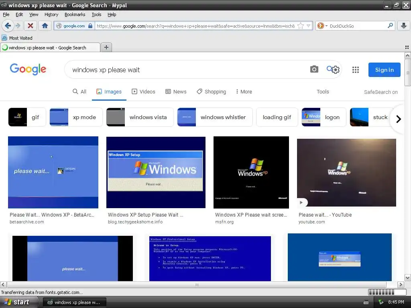Open the Windows XP Professional Setup blue thumbnail
This screenshot has width=411, height=308.
210,259
